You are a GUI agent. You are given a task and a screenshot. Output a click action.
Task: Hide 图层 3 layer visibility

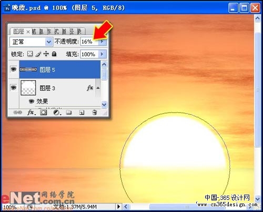[x=14, y=87]
